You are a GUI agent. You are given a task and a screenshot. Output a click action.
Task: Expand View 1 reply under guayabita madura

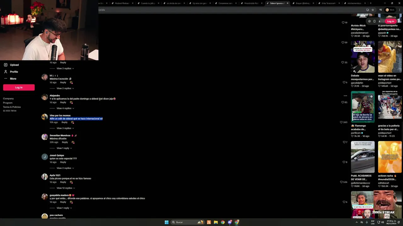64,208
